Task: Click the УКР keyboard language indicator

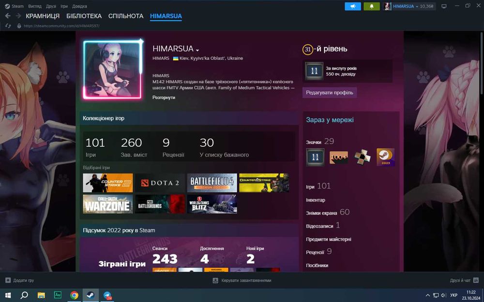Action: pyautogui.click(x=454, y=295)
